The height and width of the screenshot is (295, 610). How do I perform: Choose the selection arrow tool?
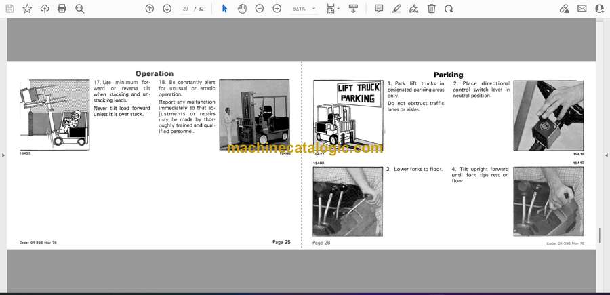pos(224,9)
